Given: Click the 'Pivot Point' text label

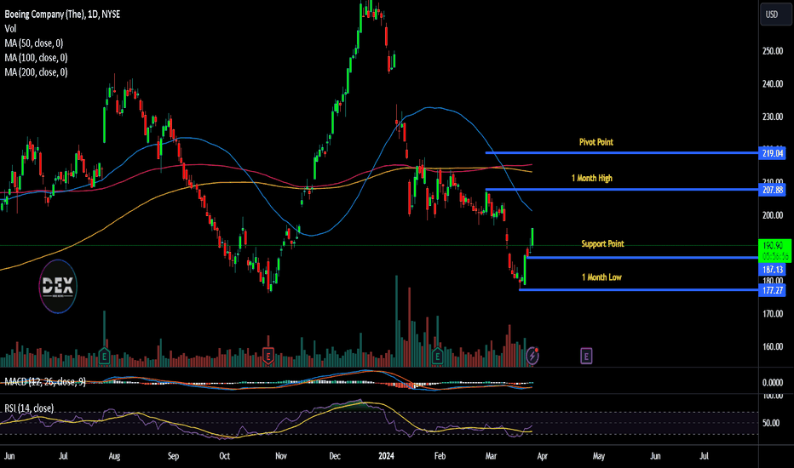Looking at the screenshot, I should click(596, 142).
